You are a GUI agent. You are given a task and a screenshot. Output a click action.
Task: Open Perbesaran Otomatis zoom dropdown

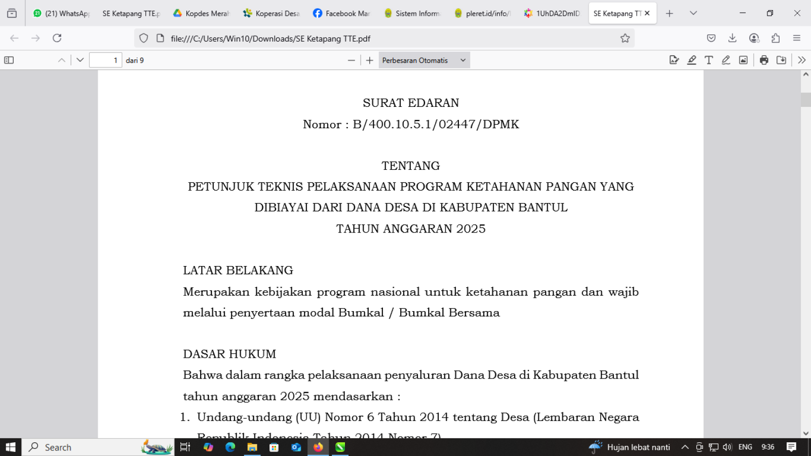(424, 60)
